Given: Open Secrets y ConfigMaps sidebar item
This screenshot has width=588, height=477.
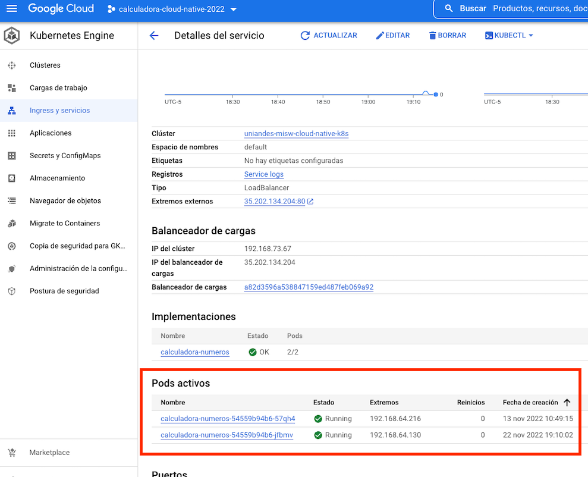Looking at the screenshot, I should click(x=69, y=156).
